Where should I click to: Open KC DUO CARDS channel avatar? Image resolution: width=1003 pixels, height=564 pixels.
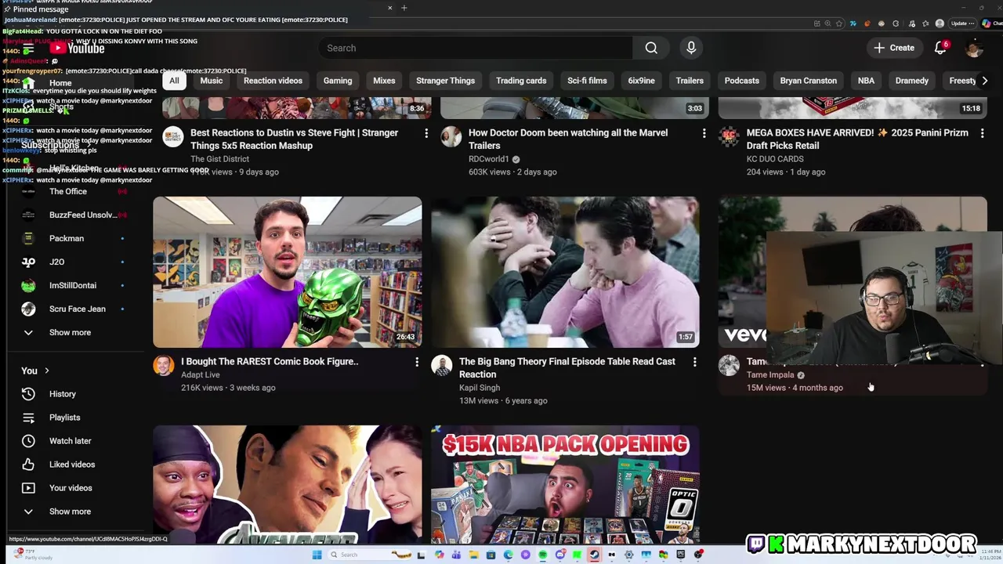coord(729,137)
